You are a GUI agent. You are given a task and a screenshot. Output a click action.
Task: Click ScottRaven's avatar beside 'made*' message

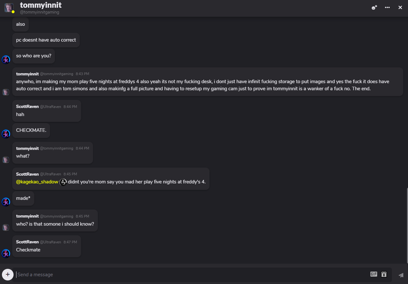6,202
